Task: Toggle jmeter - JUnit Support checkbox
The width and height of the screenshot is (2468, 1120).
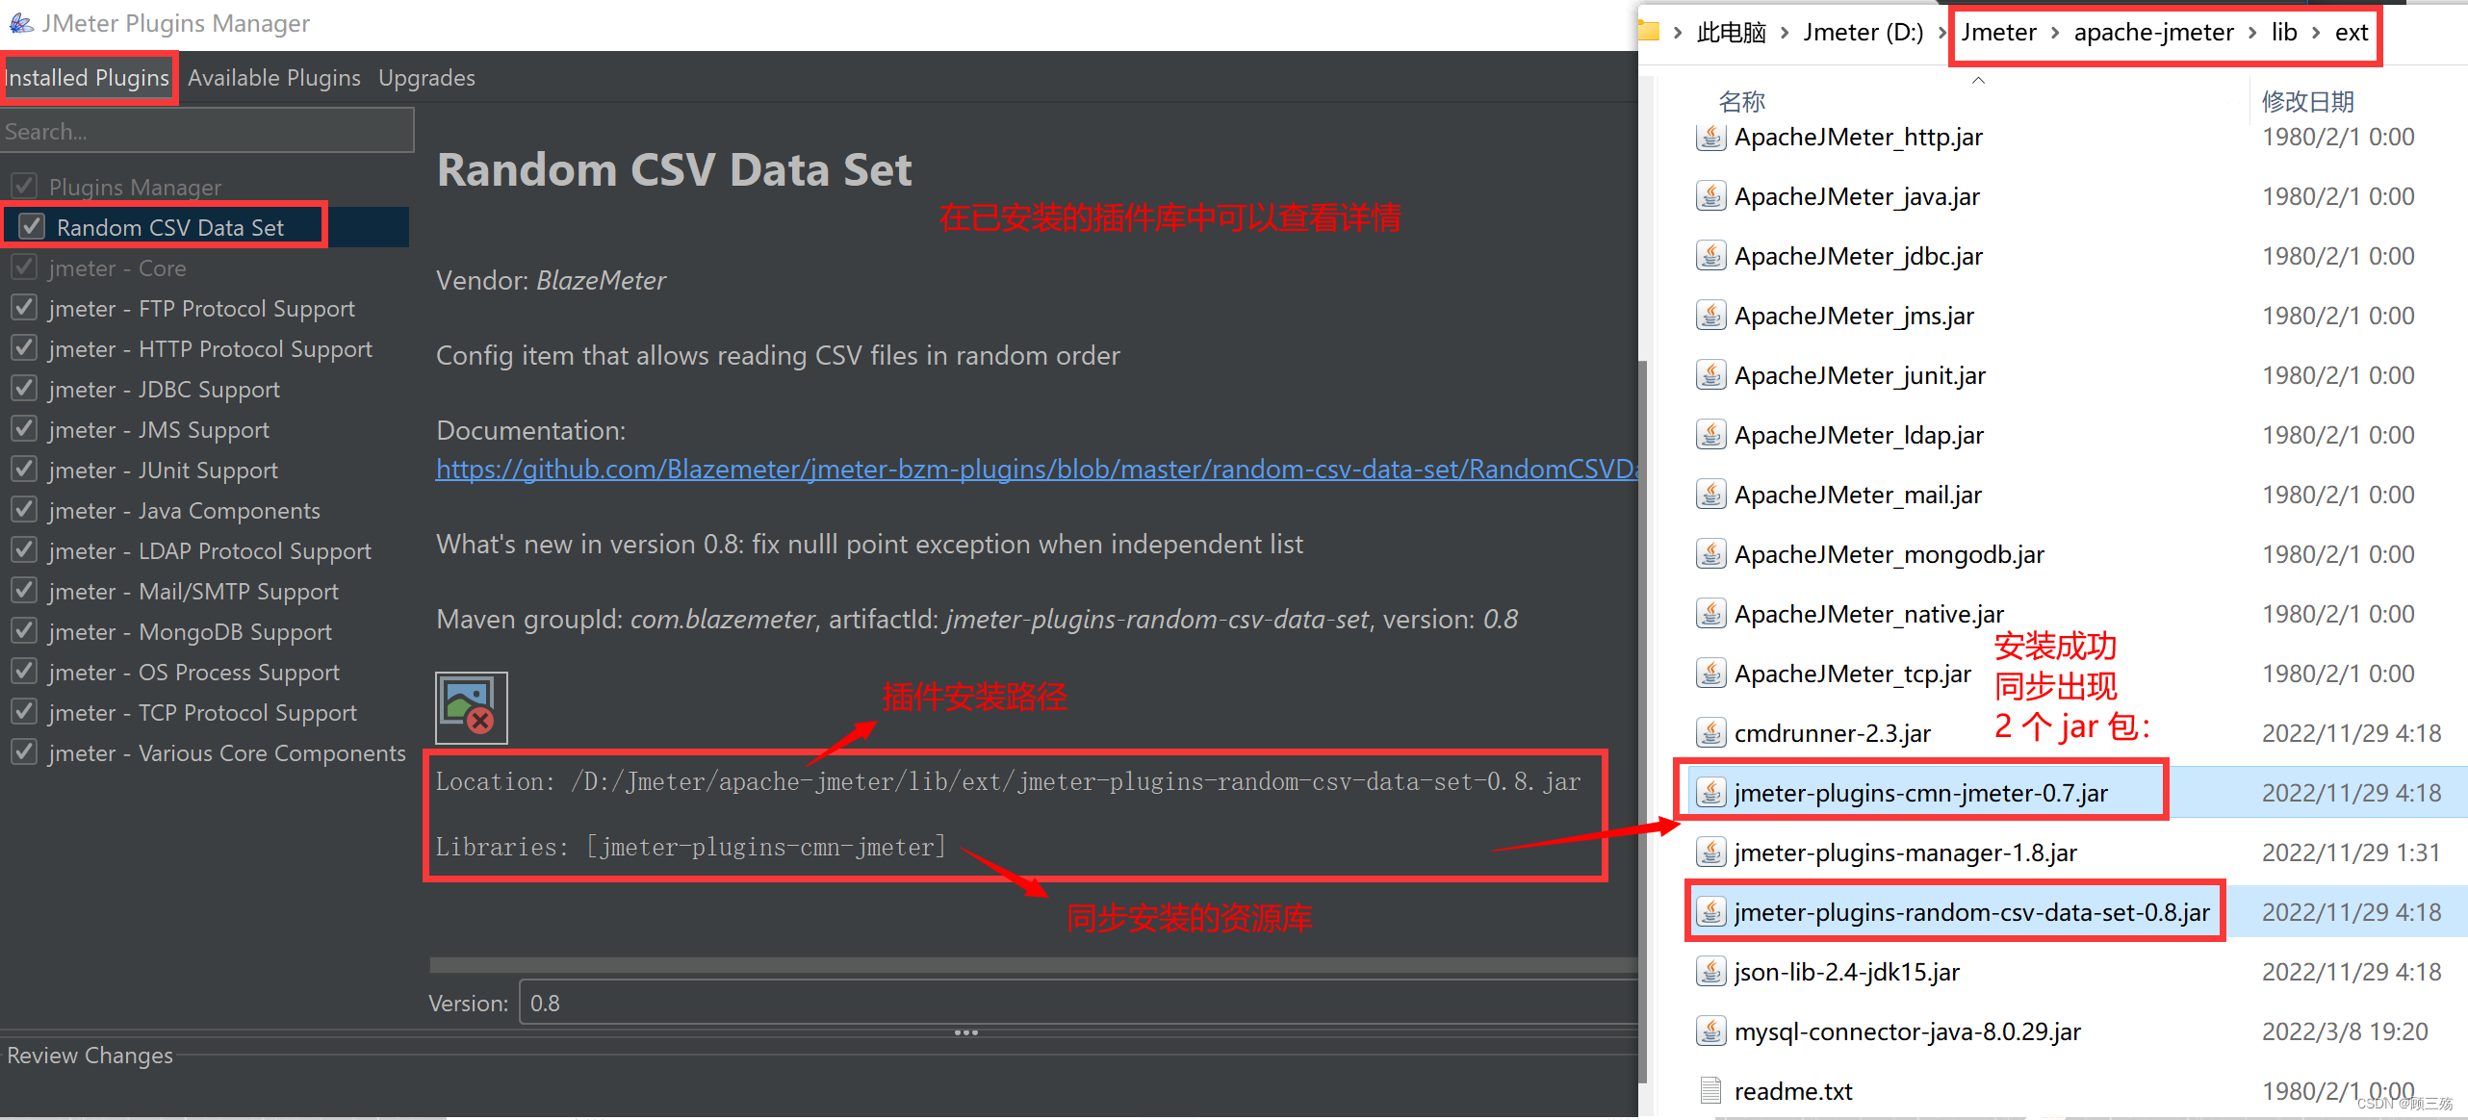Action: pyautogui.click(x=24, y=470)
